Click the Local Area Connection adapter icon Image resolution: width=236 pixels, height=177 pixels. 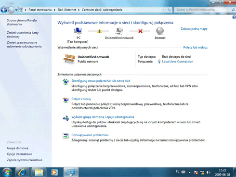[159, 62]
